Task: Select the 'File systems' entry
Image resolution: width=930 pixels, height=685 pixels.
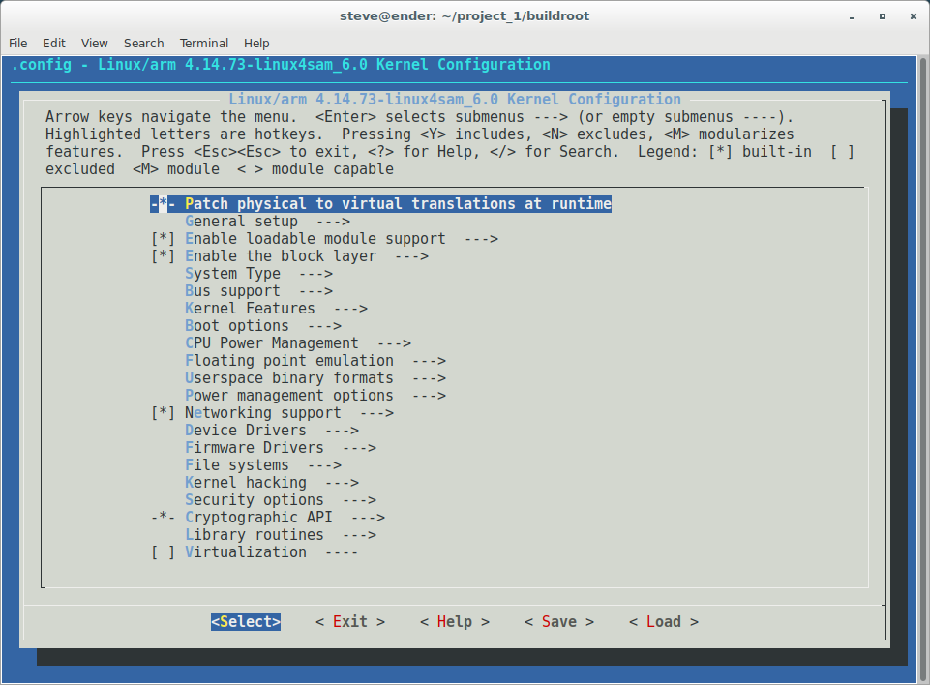Action: [234, 464]
